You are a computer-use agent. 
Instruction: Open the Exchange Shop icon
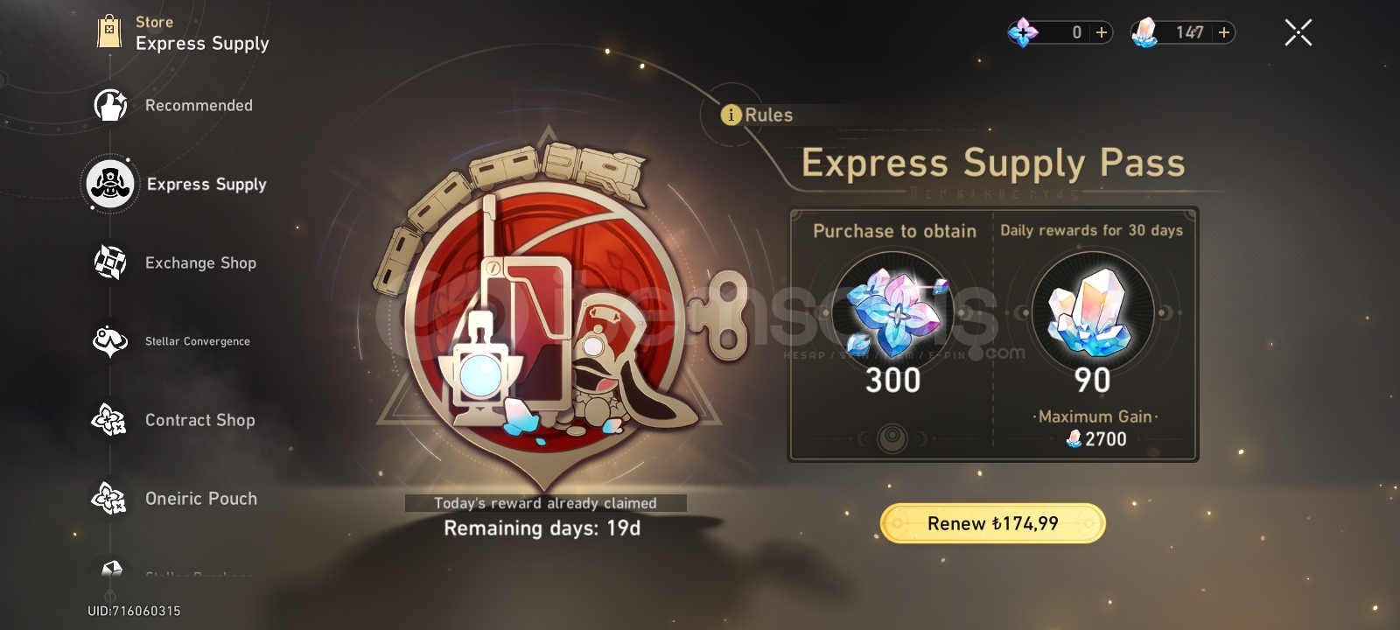110,262
